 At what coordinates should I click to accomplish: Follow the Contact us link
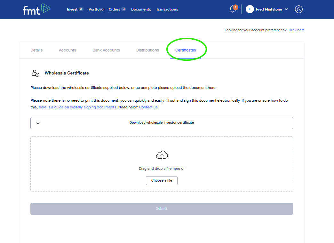pos(148,107)
